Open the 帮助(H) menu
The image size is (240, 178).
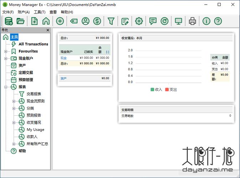(67, 12)
